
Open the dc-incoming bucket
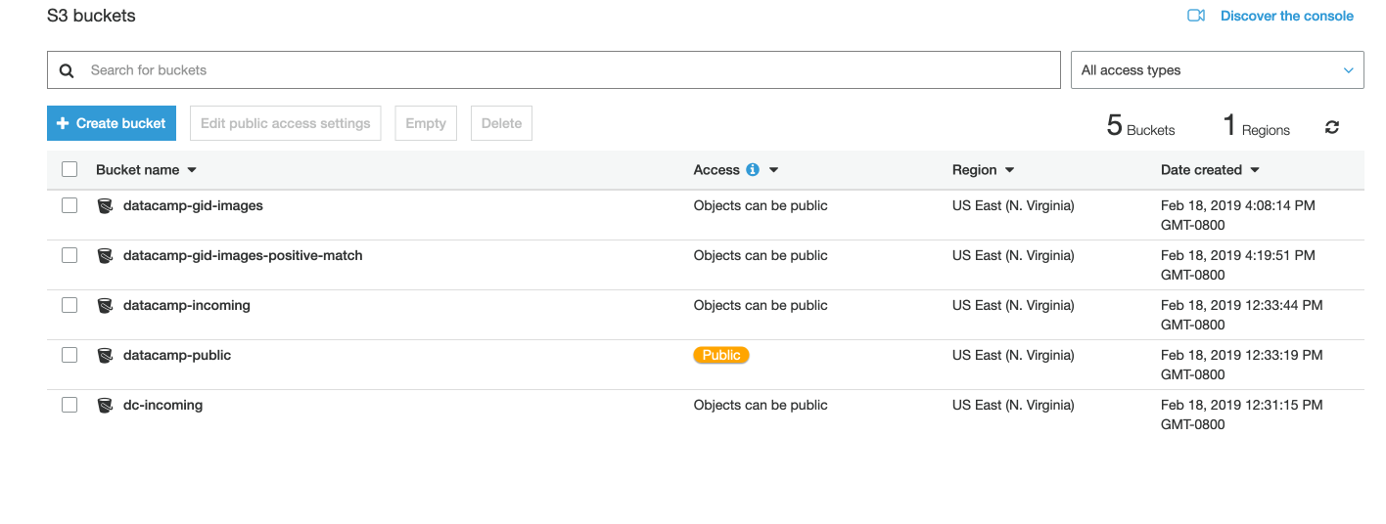(x=162, y=405)
